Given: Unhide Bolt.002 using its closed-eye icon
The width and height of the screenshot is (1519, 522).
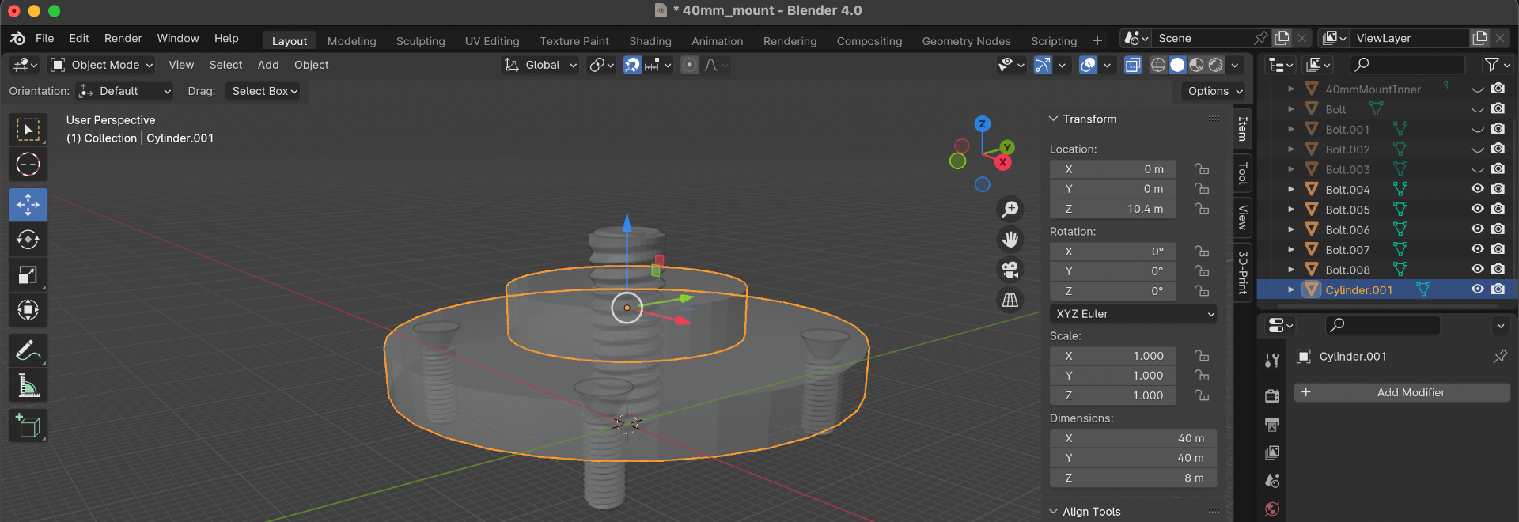Looking at the screenshot, I should tap(1477, 149).
